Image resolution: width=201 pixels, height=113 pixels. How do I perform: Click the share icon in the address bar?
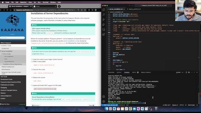pos(82,10)
